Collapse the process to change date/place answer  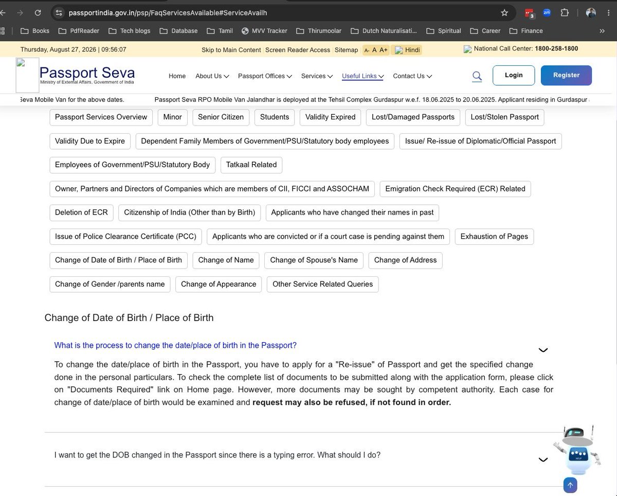(543, 350)
